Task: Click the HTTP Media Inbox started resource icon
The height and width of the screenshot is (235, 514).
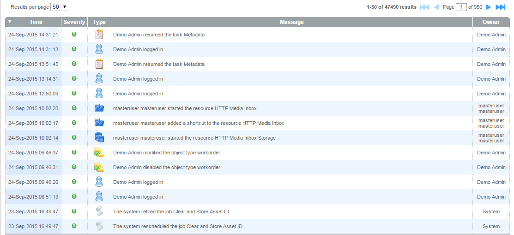Action: [x=99, y=108]
